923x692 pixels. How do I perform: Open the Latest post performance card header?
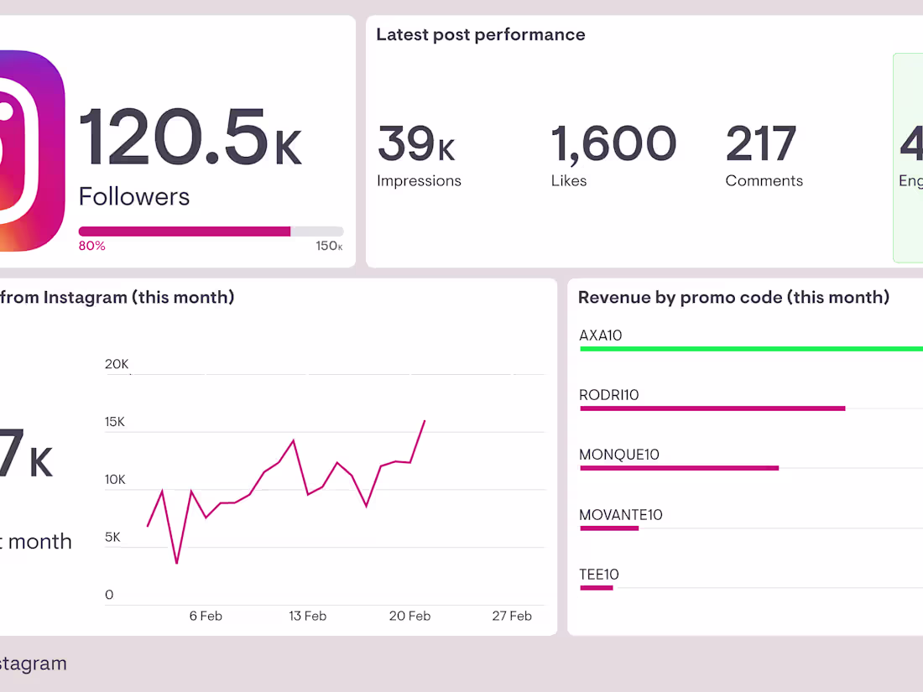coord(481,34)
